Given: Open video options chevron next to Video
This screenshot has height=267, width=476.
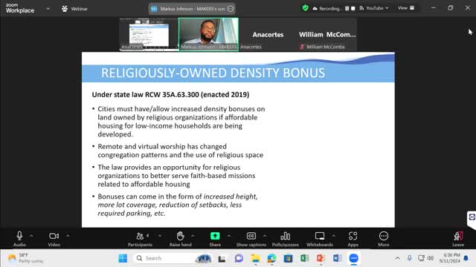Looking at the screenshot, I should (68, 236).
